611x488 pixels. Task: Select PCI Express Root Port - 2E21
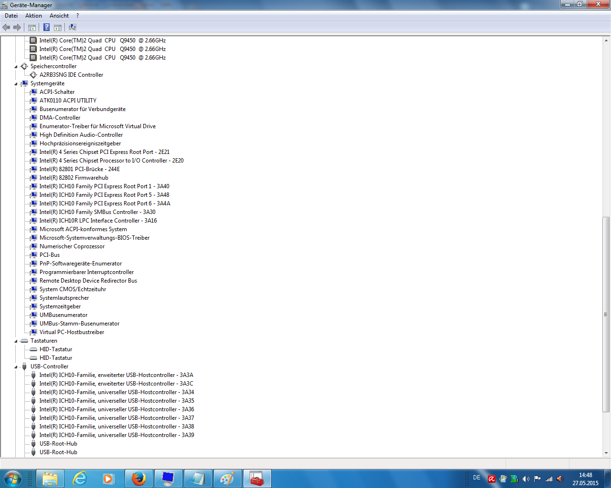(105, 152)
